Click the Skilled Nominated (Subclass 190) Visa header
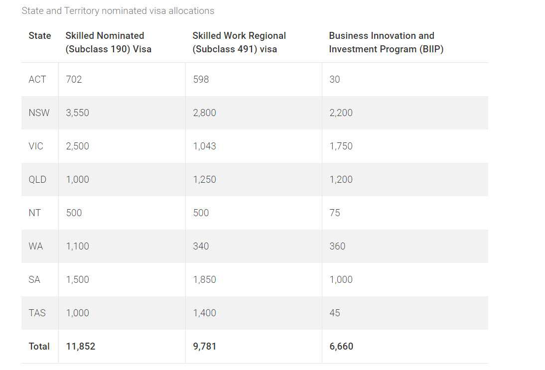545x370 pixels. (x=108, y=42)
